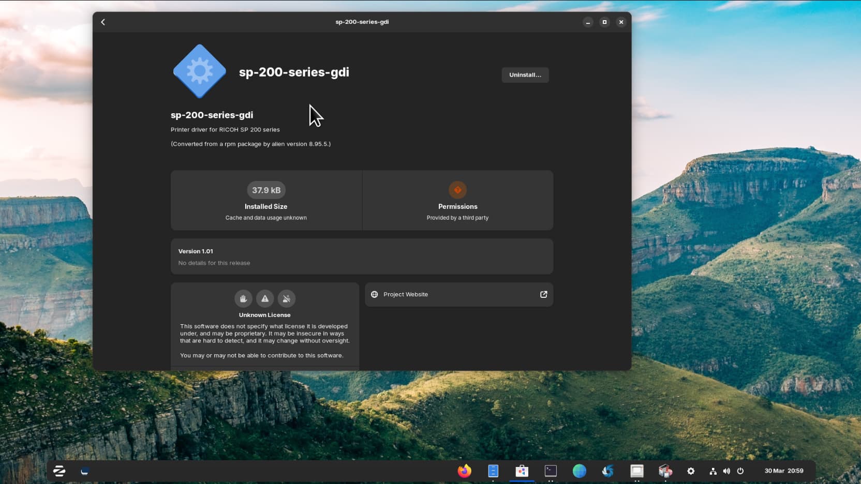Open the Project Website link
The width and height of the screenshot is (861, 484).
(459, 295)
